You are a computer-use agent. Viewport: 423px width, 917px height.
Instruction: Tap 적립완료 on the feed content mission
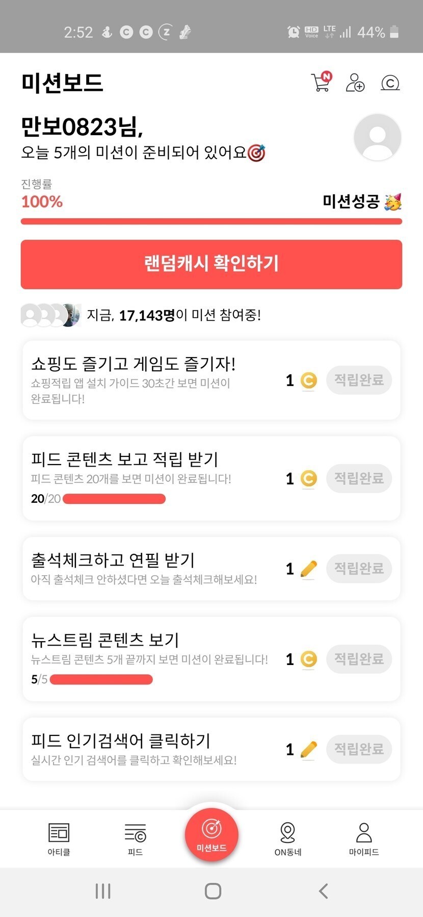point(359,478)
